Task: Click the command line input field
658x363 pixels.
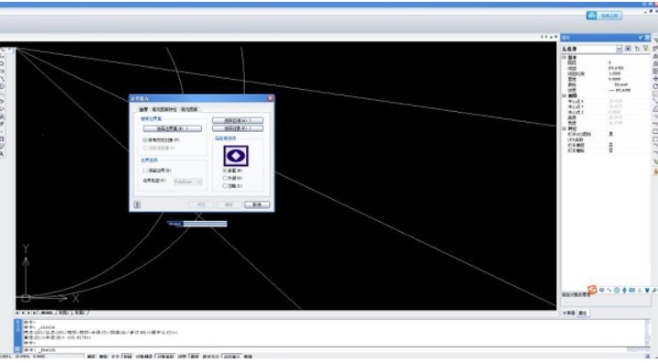Action: [331, 349]
